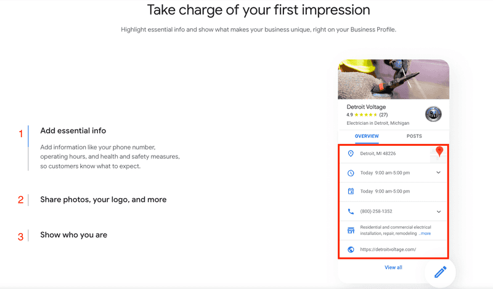Click the calendar icon in the overview list
Image resolution: width=493 pixels, height=289 pixels.
point(351,191)
